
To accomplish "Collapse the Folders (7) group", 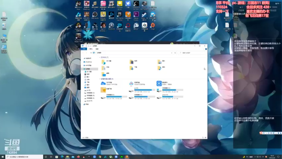I will point(100,57).
